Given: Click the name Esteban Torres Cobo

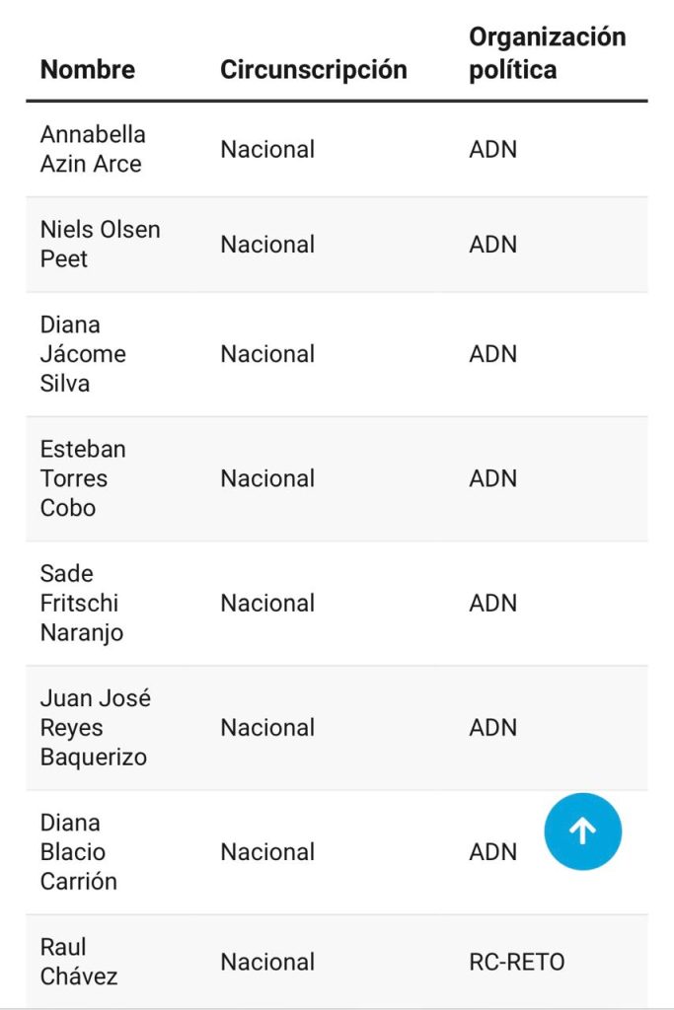Looking at the screenshot, I should [x=83, y=478].
